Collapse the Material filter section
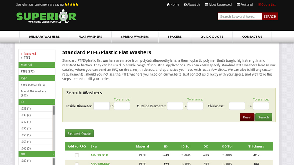This screenshot has width=294, height=165. tap(37, 65)
